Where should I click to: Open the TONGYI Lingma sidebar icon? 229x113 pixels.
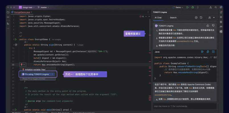(x=221, y=31)
